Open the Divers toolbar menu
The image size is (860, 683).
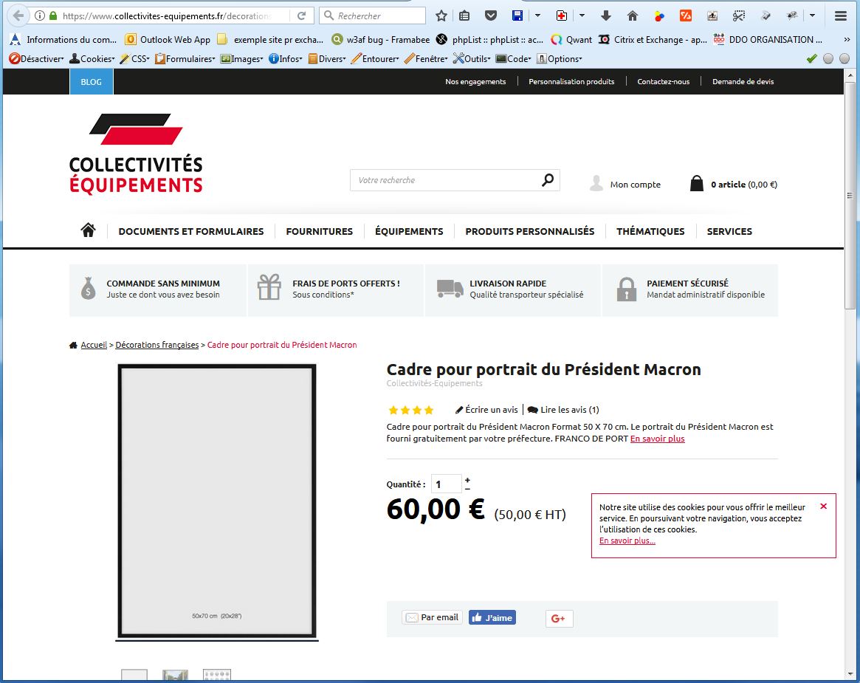(327, 58)
